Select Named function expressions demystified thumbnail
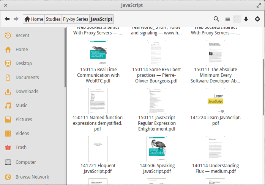The width and height of the screenshot is (265, 185). pyautogui.click(x=98, y=101)
